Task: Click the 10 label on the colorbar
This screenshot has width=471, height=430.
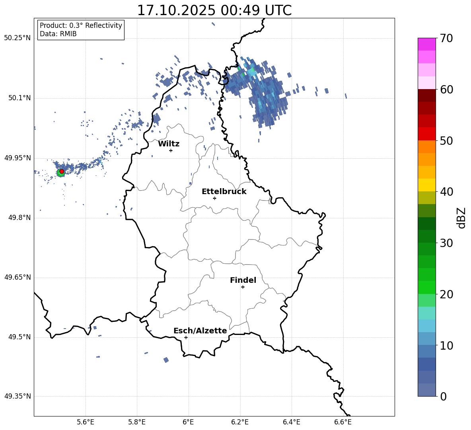Action: coord(446,345)
